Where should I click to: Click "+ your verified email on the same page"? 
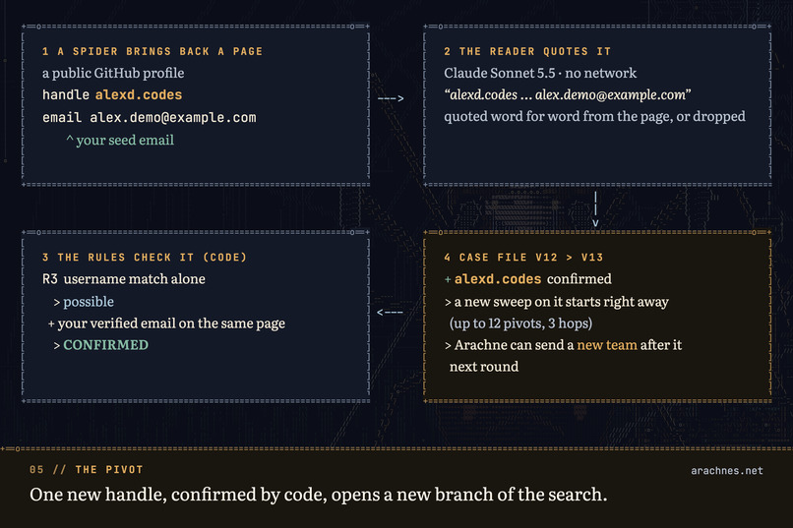click(166, 323)
